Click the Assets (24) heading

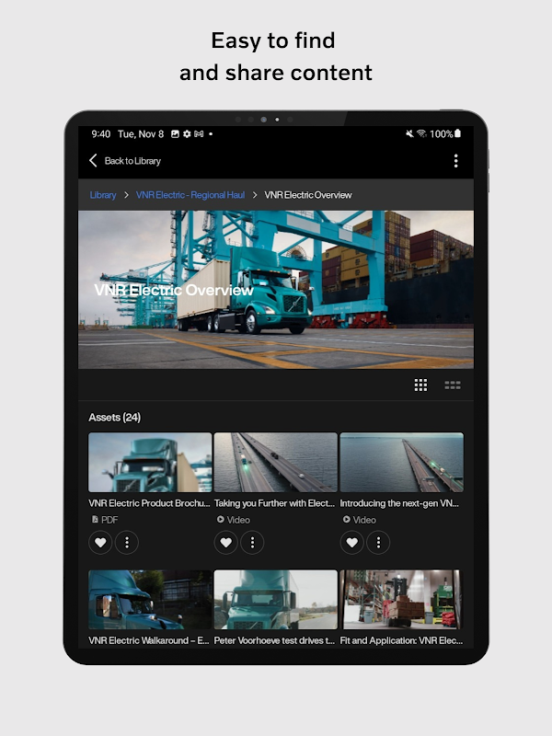tap(114, 418)
